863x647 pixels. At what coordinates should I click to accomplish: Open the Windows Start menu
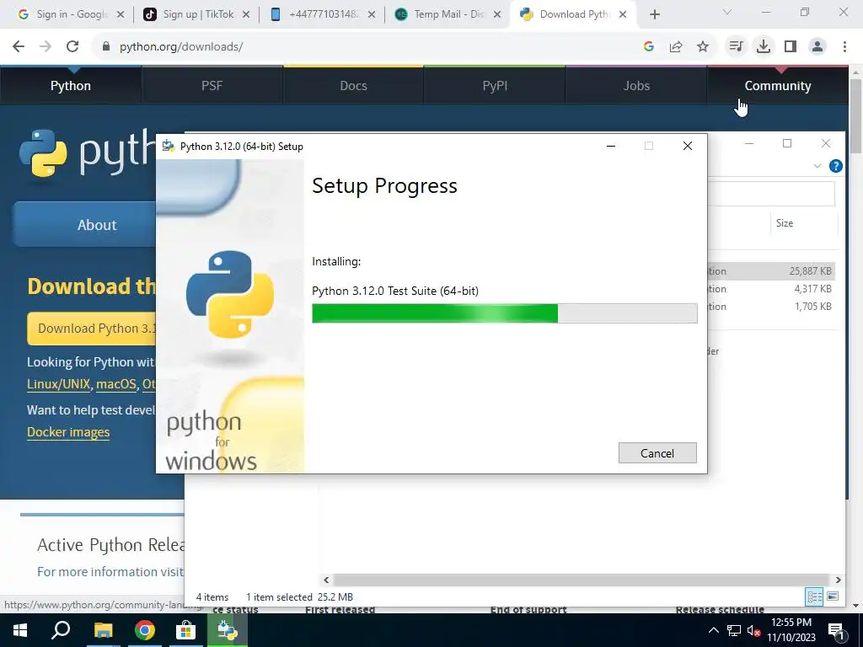pyautogui.click(x=20, y=630)
